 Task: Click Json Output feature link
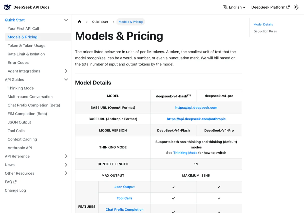tap(124, 187)
